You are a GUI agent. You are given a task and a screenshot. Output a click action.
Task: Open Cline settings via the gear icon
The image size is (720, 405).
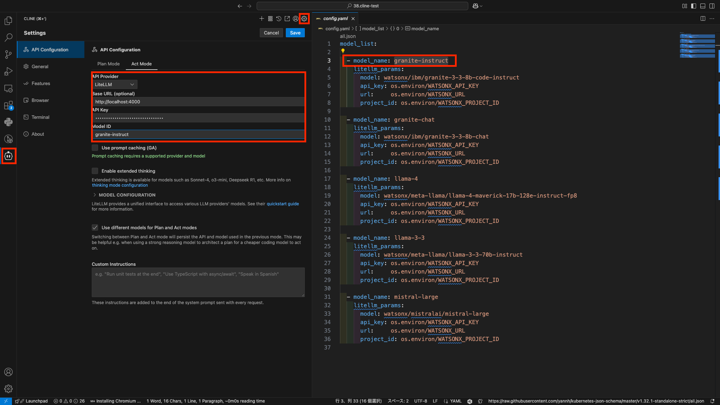tap(304, 19)
